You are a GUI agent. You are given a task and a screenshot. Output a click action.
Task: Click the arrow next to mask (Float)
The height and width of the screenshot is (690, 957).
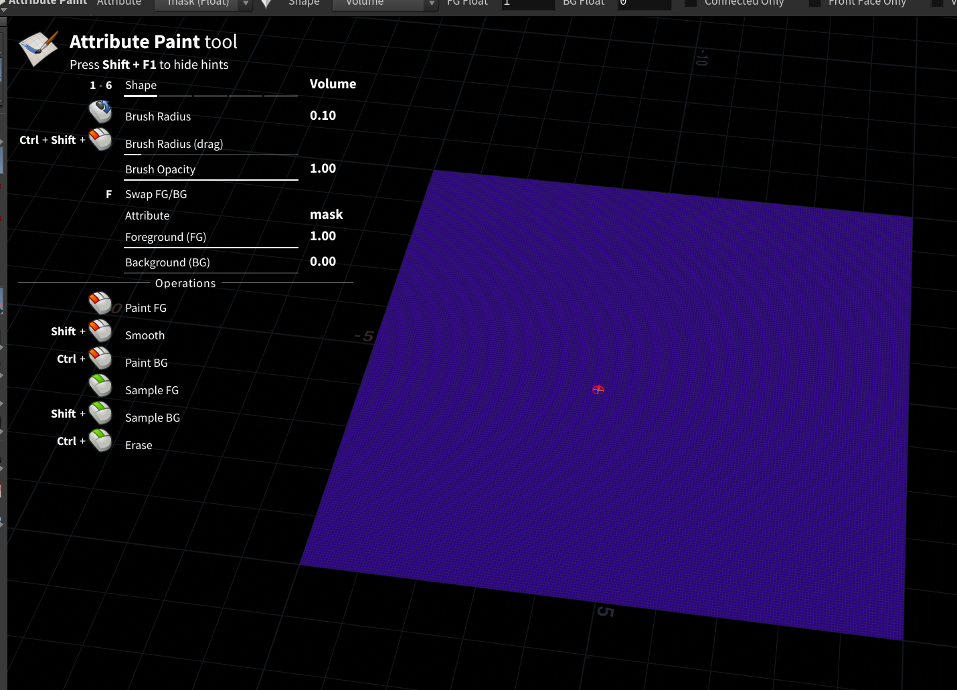pyautogui.click(x=246, y=3)
